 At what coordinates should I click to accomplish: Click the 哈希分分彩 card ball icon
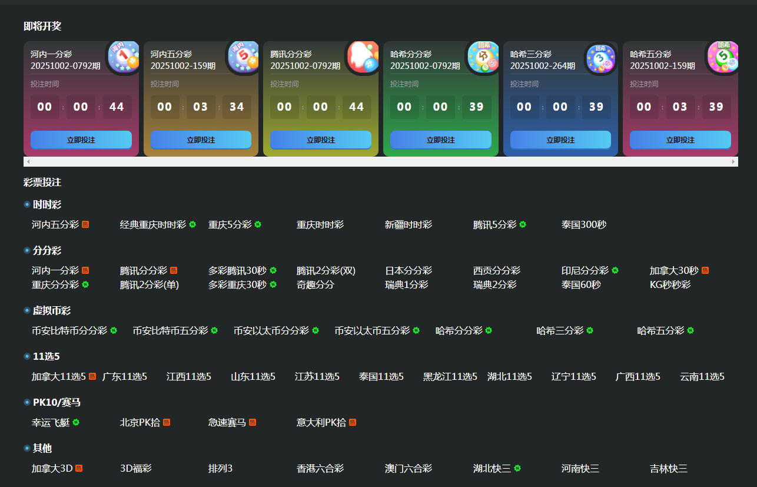[x=483, y=57]
